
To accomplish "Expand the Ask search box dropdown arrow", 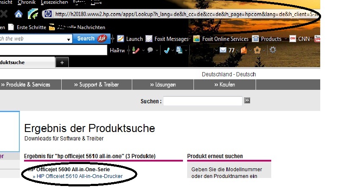I will tap(68, 40).
